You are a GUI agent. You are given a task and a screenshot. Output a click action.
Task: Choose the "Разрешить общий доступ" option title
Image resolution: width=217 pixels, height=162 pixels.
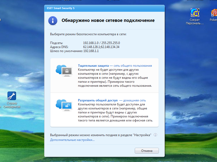(x=98, y=100)
